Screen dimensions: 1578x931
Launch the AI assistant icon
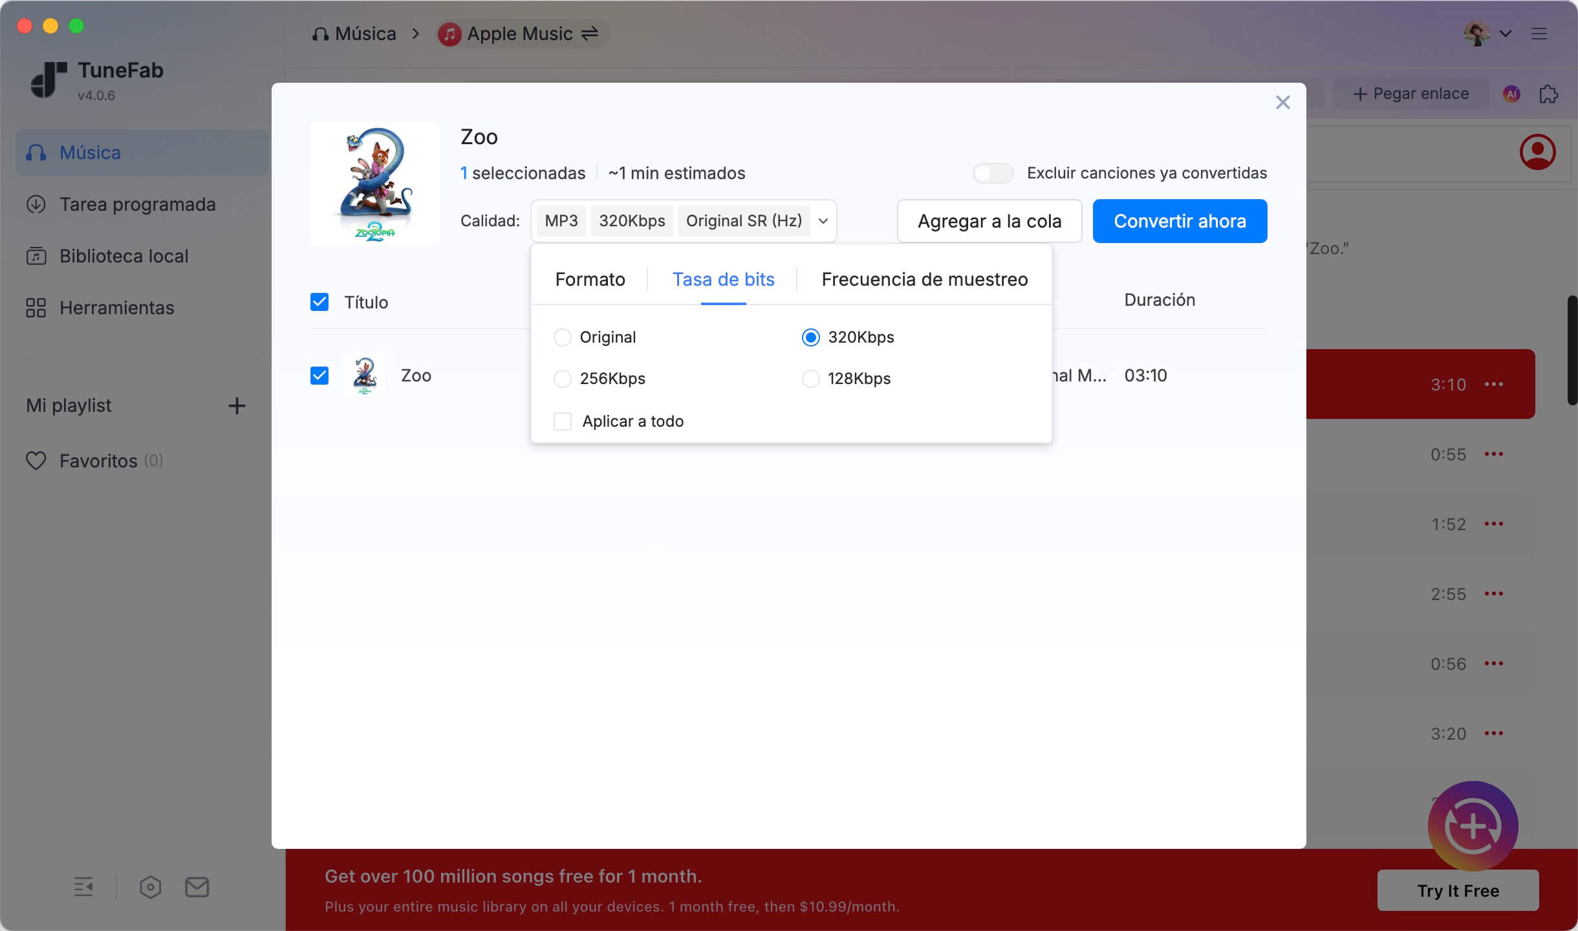pos(1511,94)
